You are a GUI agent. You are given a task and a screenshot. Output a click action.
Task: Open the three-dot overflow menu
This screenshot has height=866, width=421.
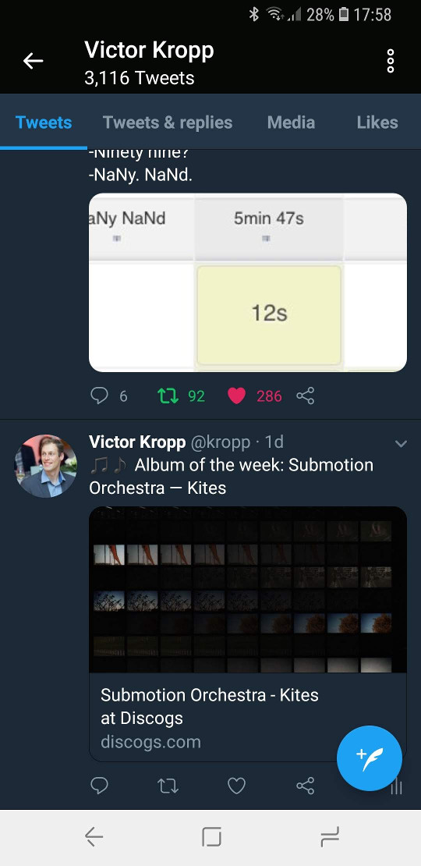[390, 61]
